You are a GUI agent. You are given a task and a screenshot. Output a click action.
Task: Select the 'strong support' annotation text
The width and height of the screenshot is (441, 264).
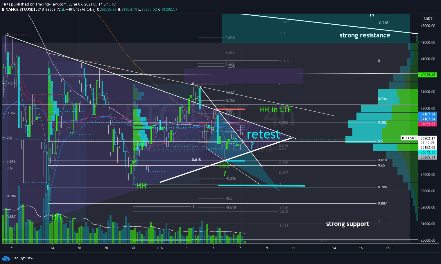click(347, 224)
